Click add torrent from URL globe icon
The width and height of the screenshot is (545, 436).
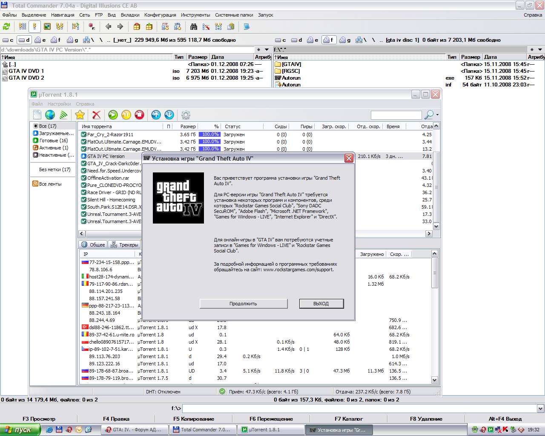pos(50,115)
